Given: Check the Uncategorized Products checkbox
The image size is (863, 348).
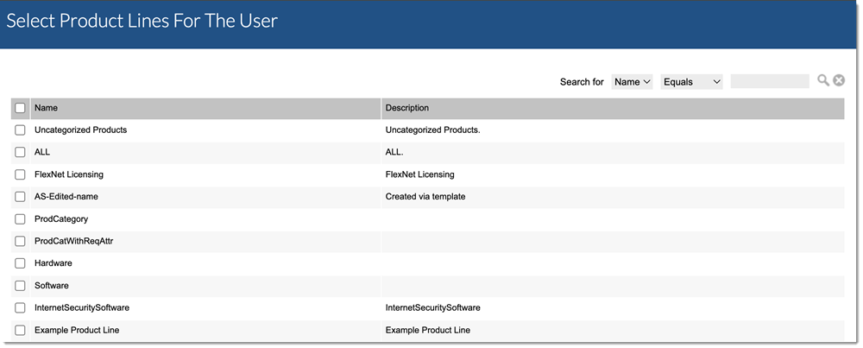Looking at the screenshot, I should click(21, 130).
